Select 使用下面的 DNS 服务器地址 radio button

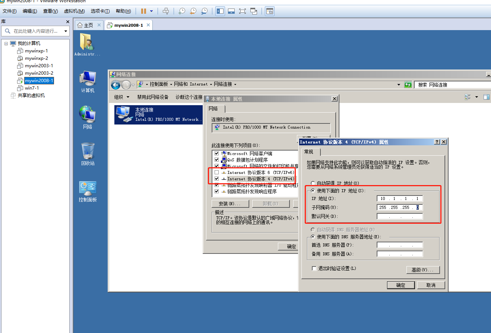click(312, 237)
